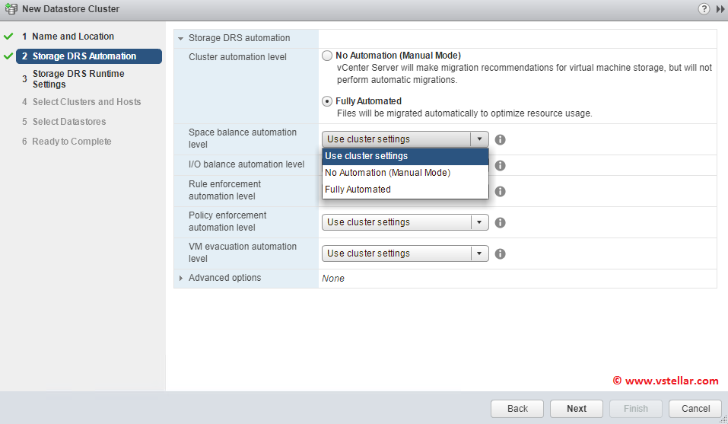Choose Use cluster settings in dropdown list

tap(405, 156)
